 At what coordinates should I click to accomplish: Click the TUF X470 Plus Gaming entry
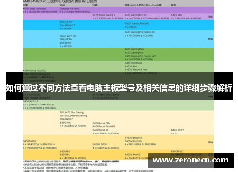(x=72, y=112)
